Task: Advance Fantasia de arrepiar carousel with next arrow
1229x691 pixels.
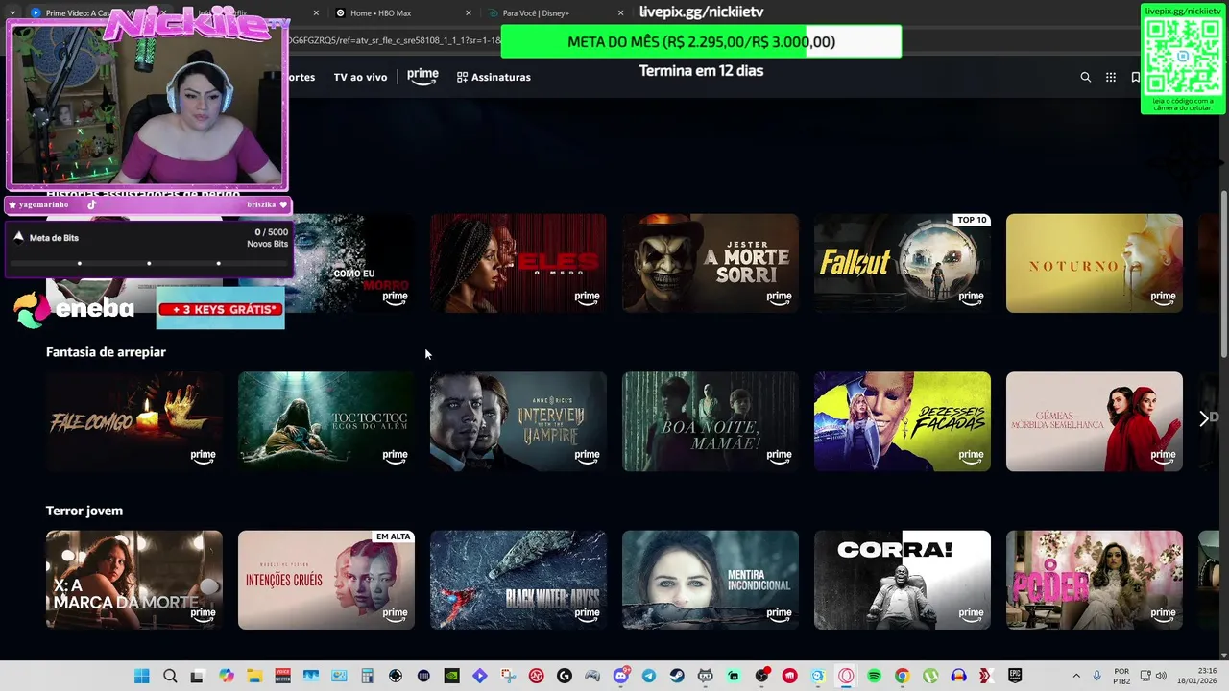Action: coord(1203,418)
